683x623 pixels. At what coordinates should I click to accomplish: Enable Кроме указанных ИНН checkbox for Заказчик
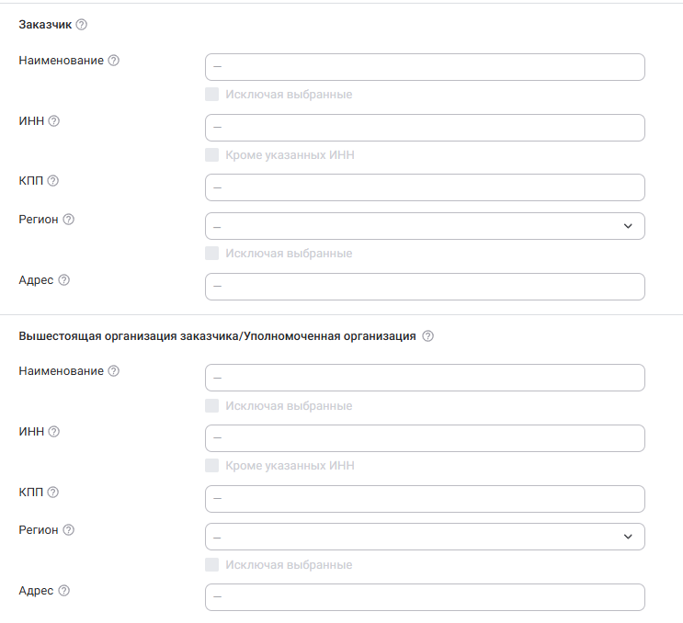click(x=212, y=155)
